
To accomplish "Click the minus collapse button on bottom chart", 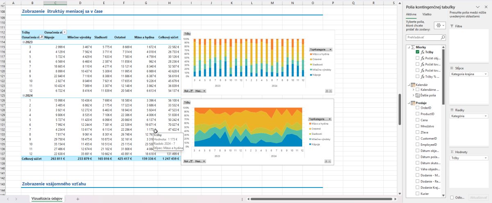I will [330, 161].
